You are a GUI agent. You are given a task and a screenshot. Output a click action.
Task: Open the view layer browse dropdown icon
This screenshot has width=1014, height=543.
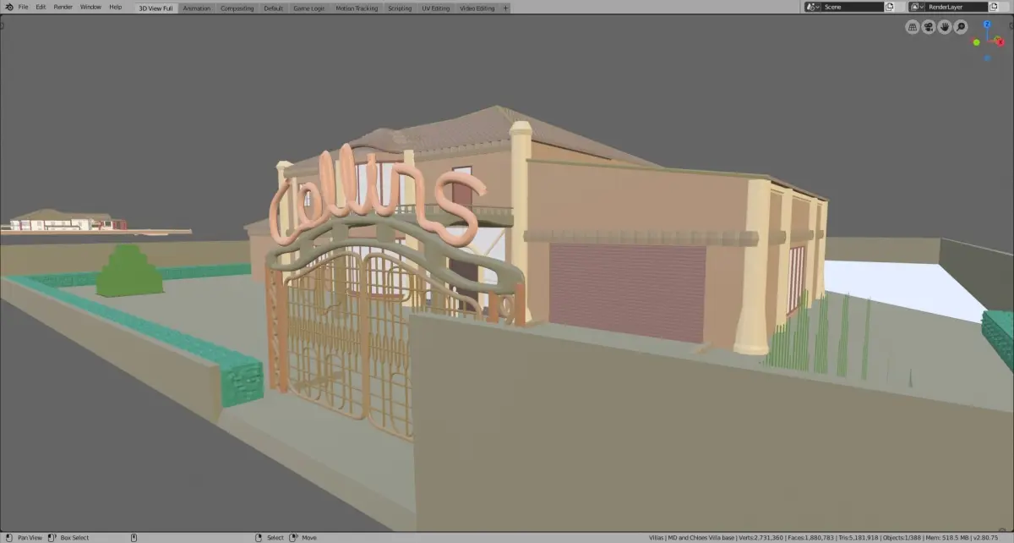tap(918, 7)
